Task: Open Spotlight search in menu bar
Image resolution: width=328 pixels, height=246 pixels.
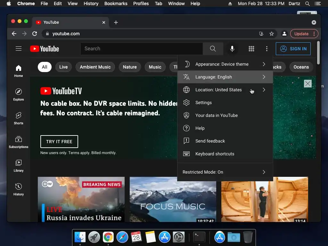Action: click(307, 4)
